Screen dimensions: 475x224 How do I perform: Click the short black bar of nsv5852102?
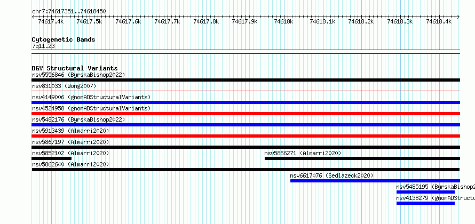[x=51, y=158]
